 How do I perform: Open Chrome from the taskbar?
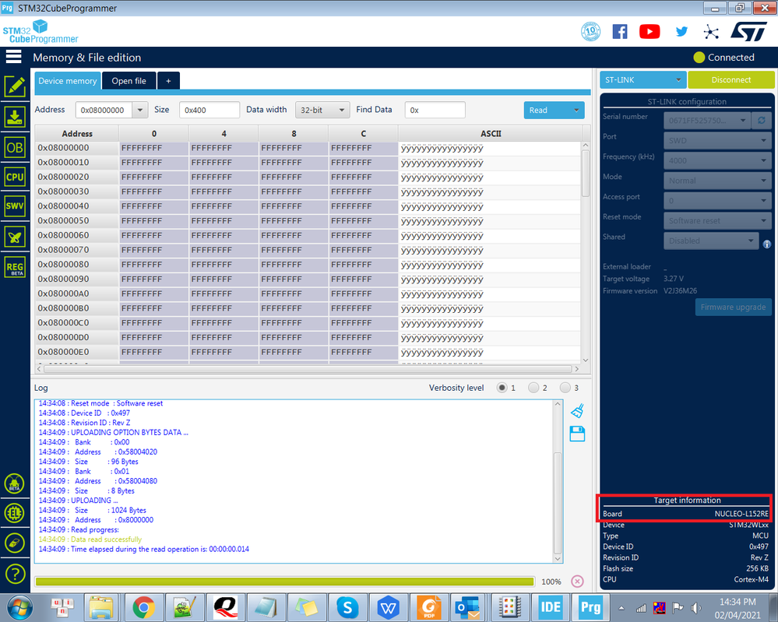pos(143,608)
